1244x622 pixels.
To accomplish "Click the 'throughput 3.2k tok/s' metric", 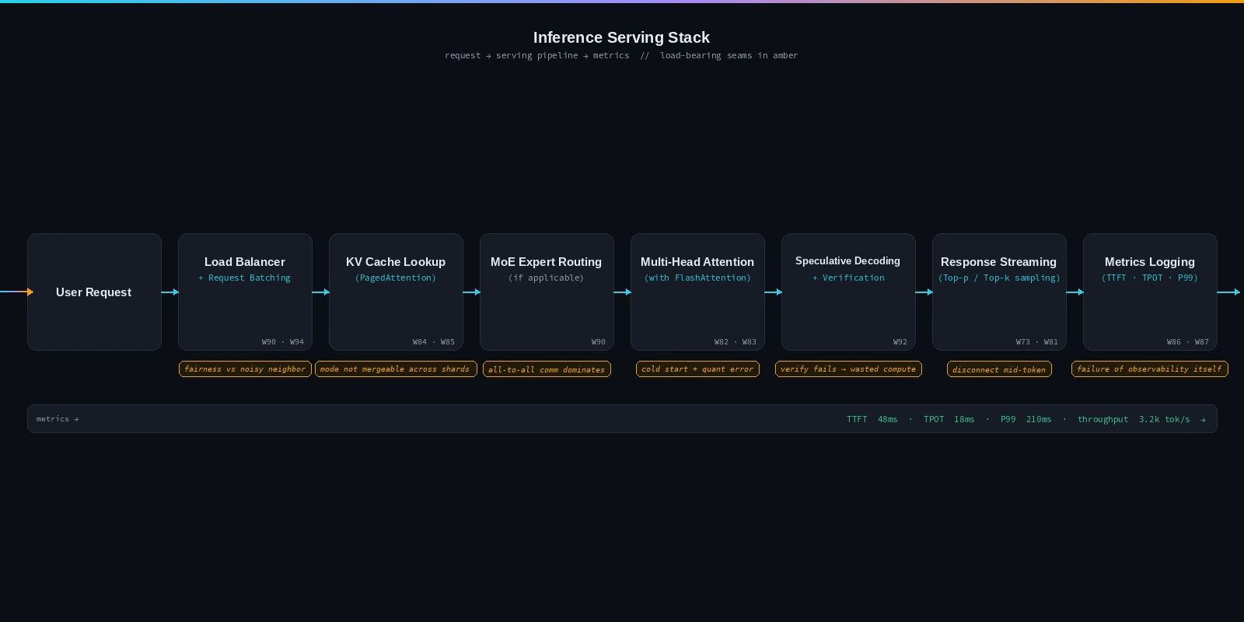I will 1134,419.
